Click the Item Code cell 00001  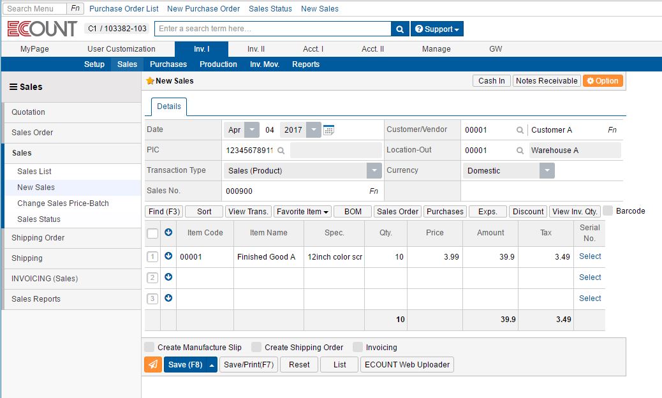click(205, 256)
